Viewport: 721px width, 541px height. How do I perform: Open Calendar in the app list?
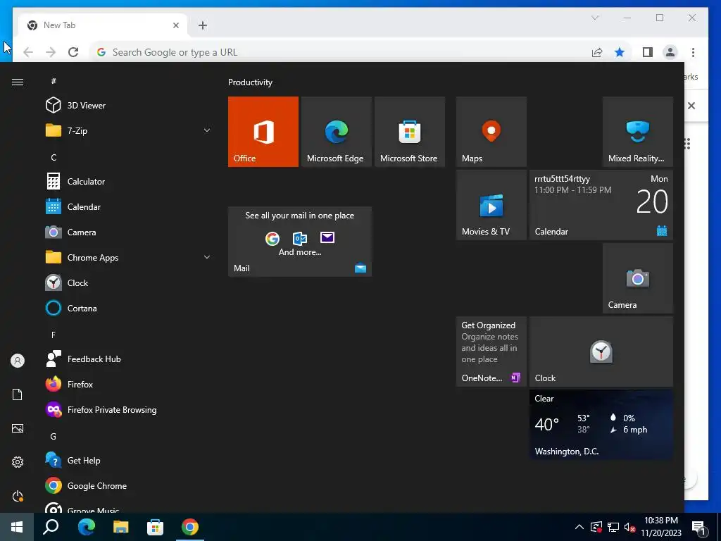[x=129, y=207]
